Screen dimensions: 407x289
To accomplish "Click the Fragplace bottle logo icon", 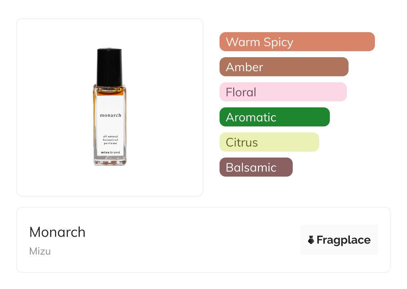I will 311,240.
